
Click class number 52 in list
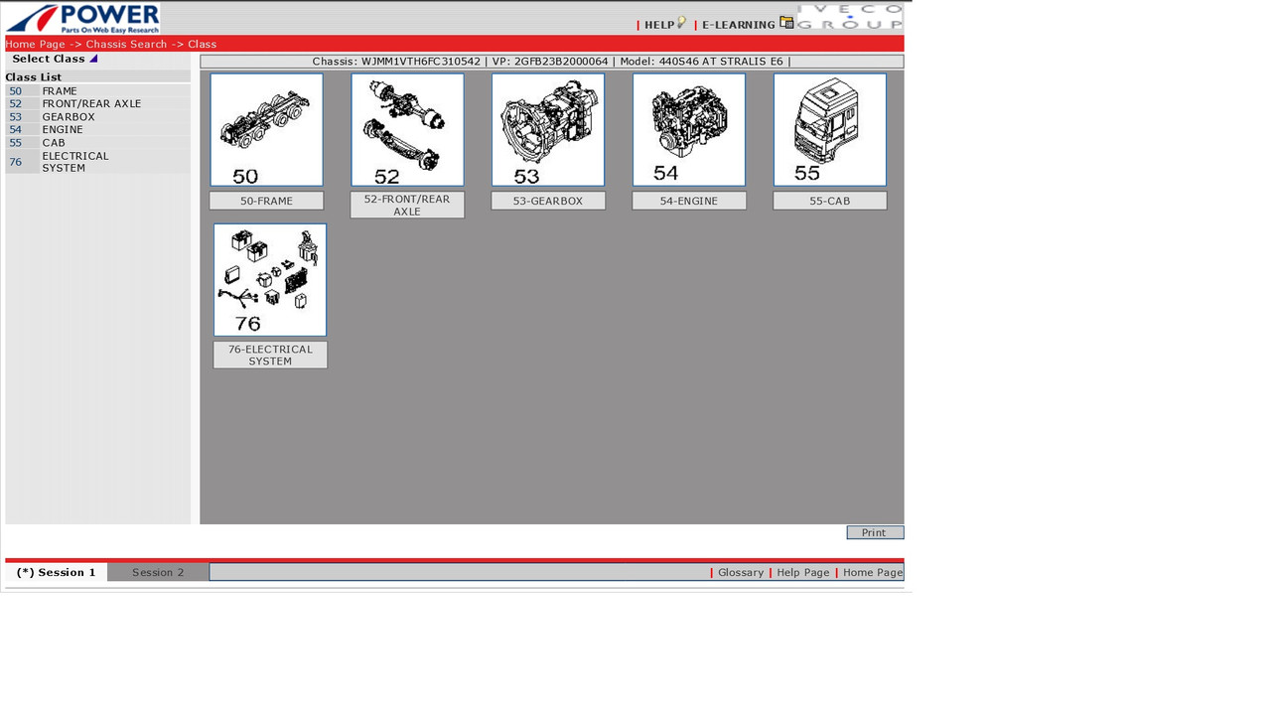point(15,103)
